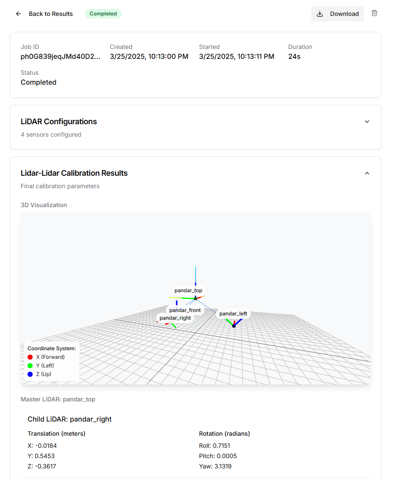Click 'Child LiDAR: pandar_right' heading
The image size is (395, 480).
(70, 419)
